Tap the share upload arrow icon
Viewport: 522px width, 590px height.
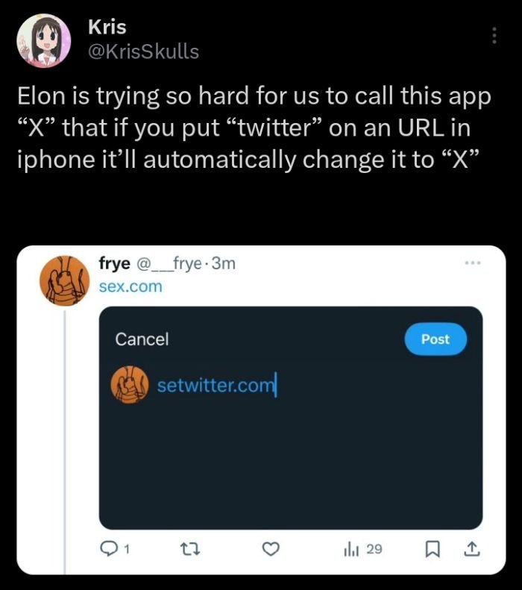click(470, 550)
